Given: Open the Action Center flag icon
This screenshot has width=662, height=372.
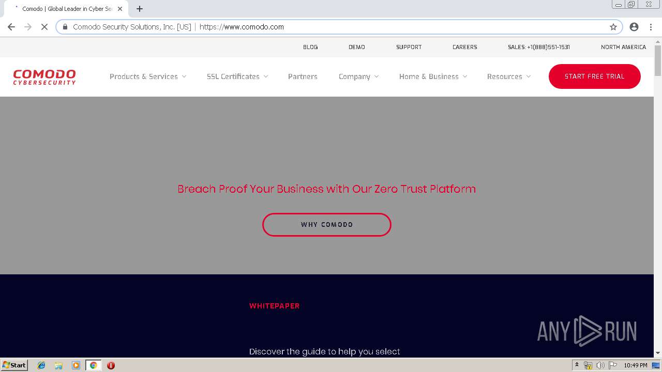Looking at the screenshot, I should (x=613, y=365).
